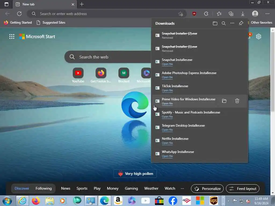Show Prime Video installer in folder
275x206 pixels.
pos(224,101)
